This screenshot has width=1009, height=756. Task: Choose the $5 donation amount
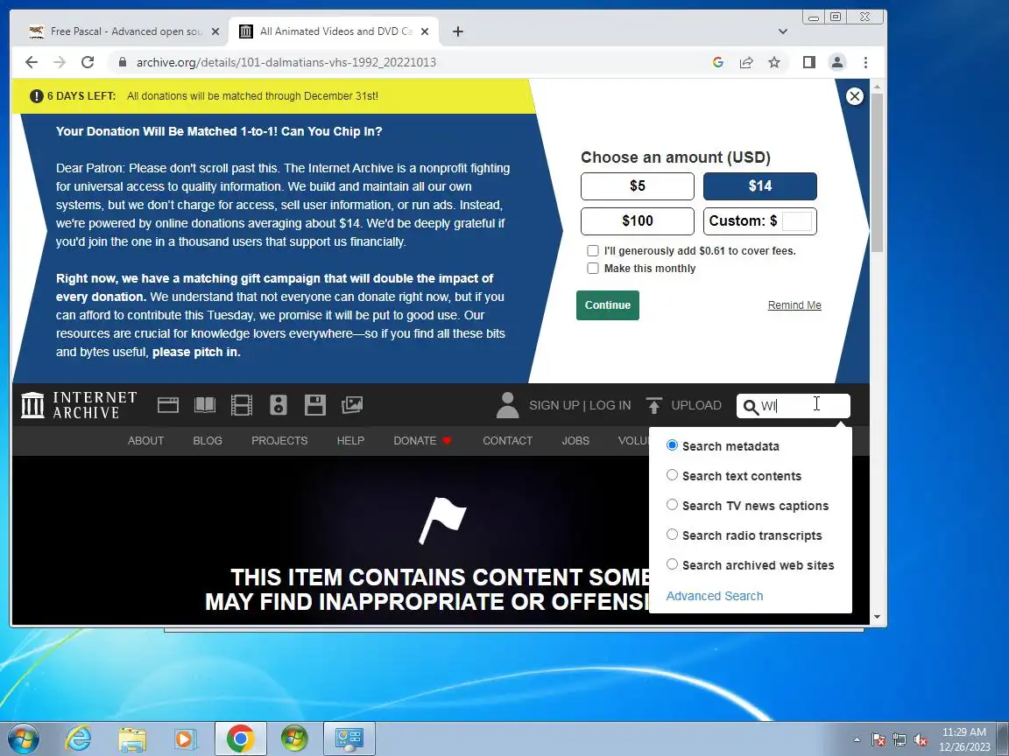tap(637, 185)
